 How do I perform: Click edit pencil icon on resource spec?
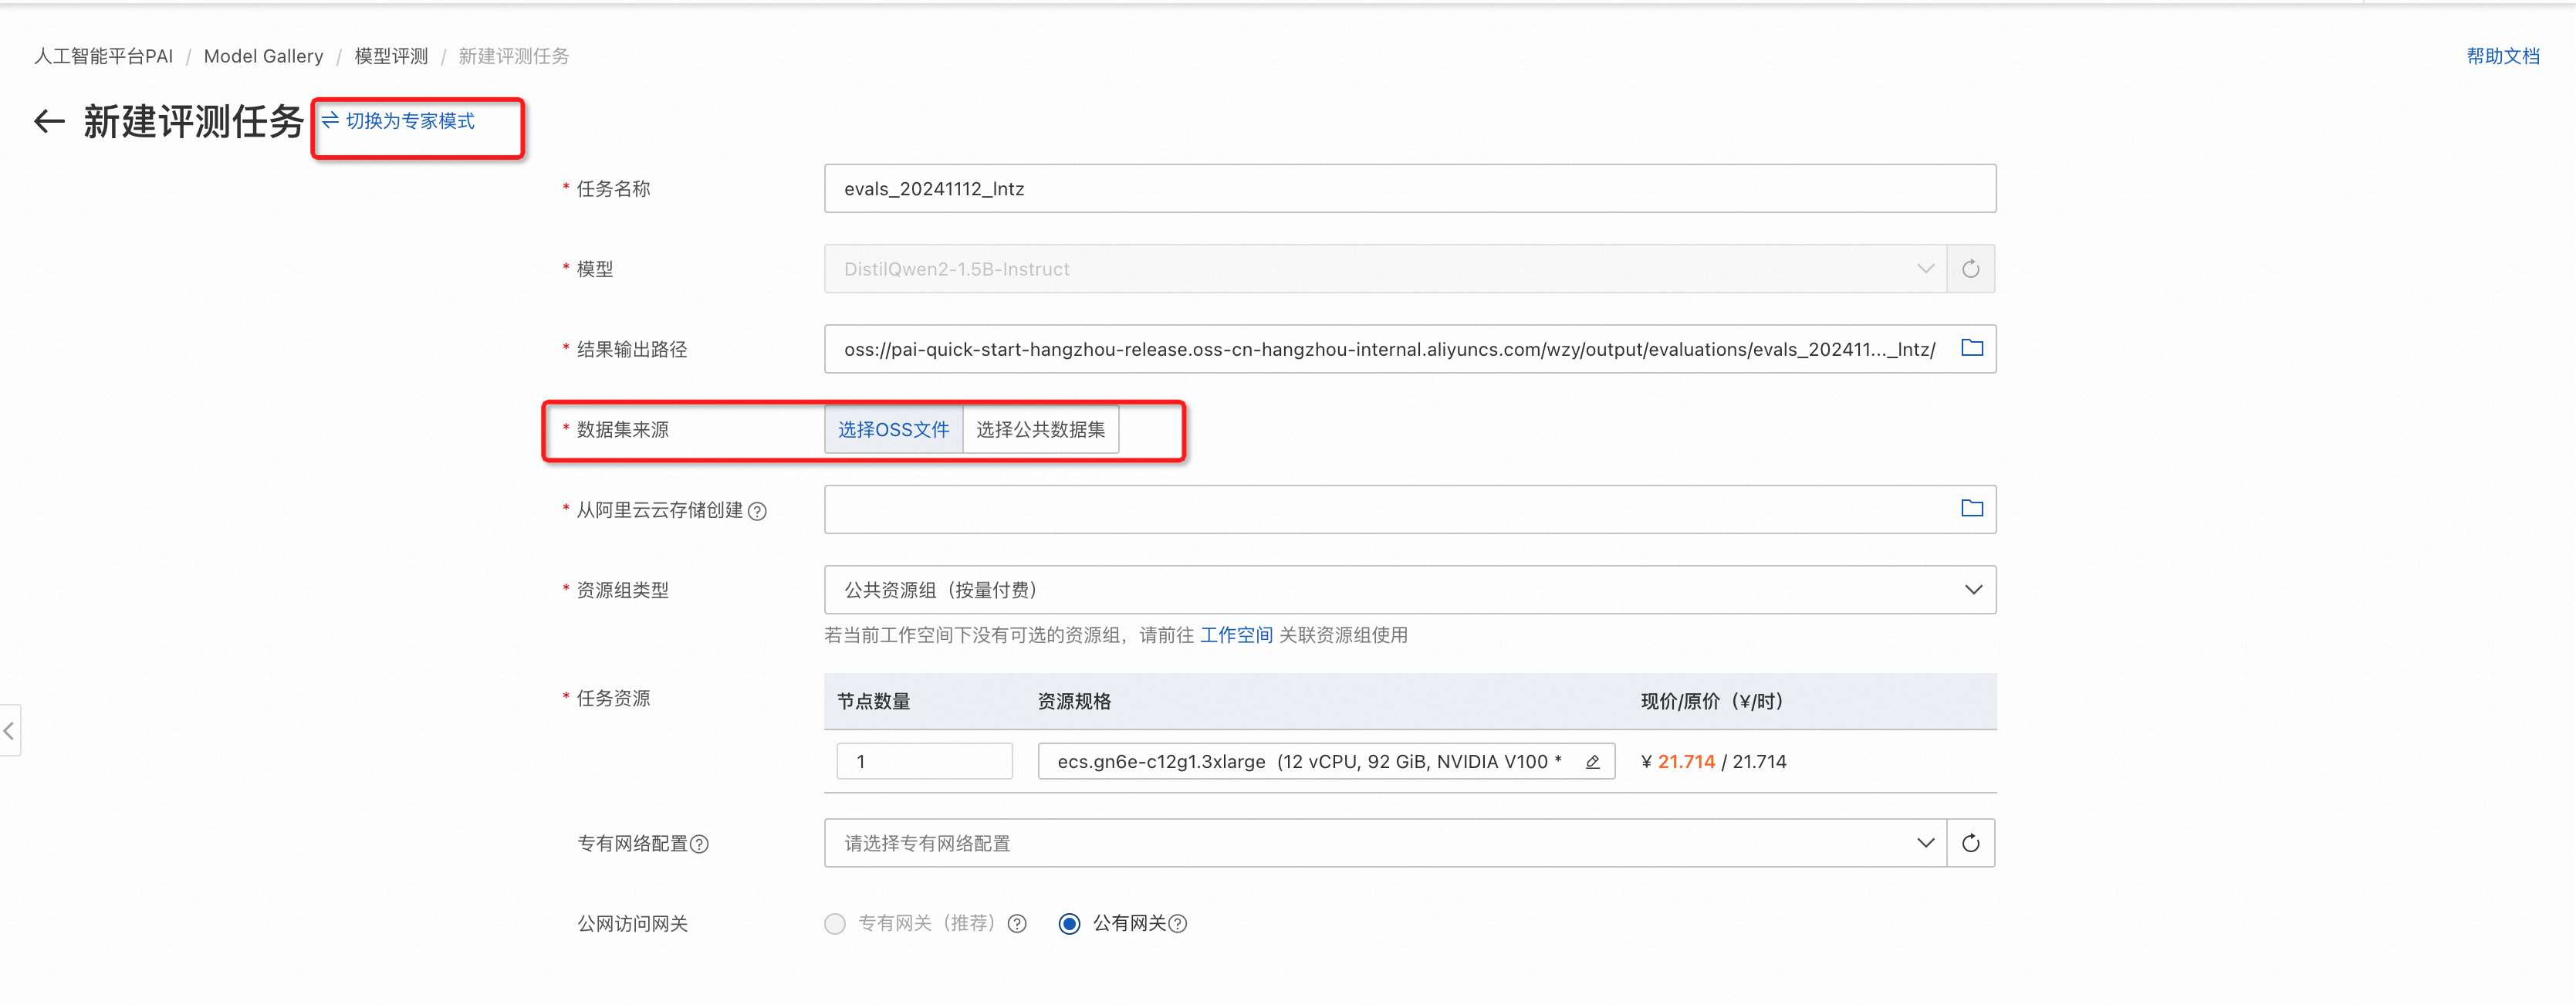1593,762
